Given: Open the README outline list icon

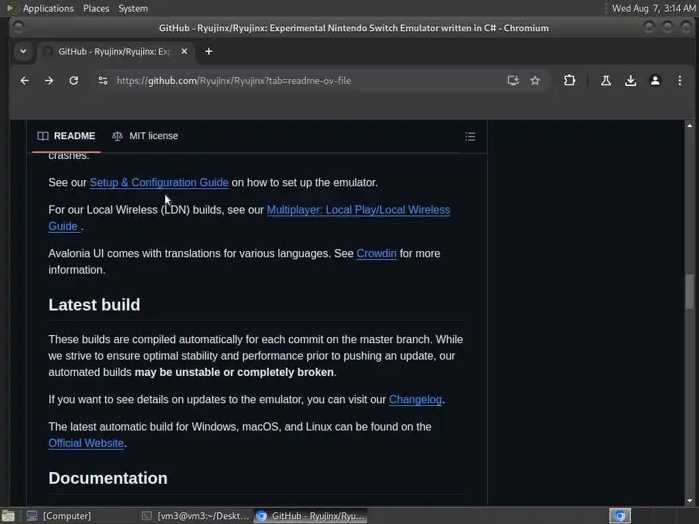Looking at the screenshot, I should coord(470,136).
